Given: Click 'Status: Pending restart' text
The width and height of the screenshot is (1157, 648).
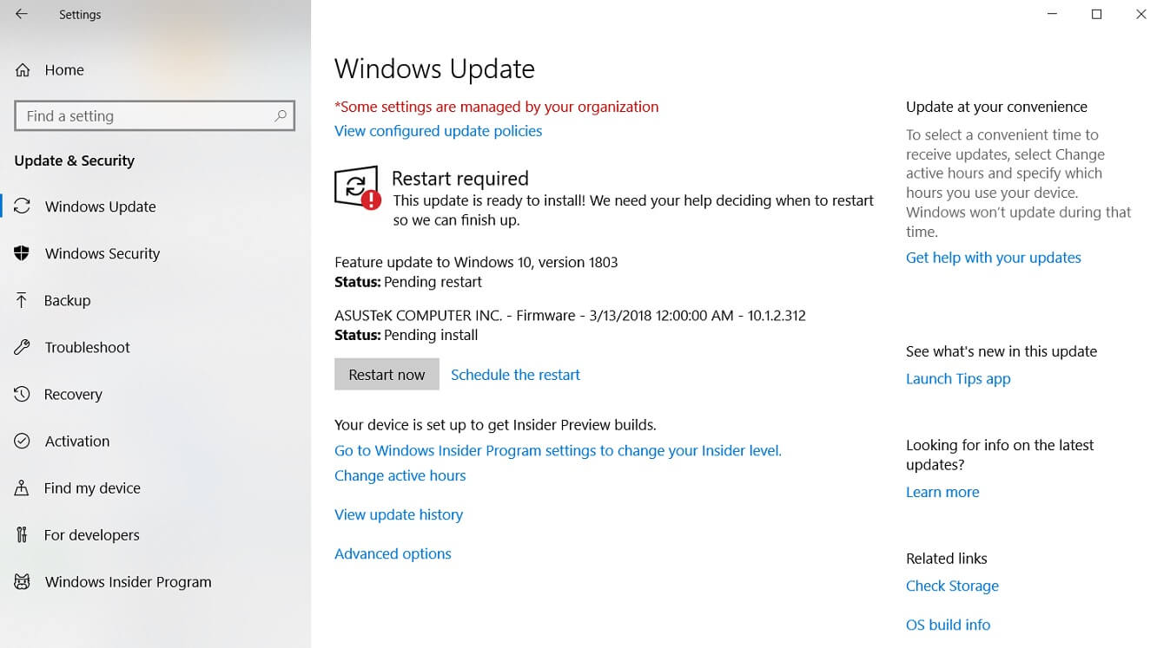Looking at the screenshot, I should (x=408, y=282).
